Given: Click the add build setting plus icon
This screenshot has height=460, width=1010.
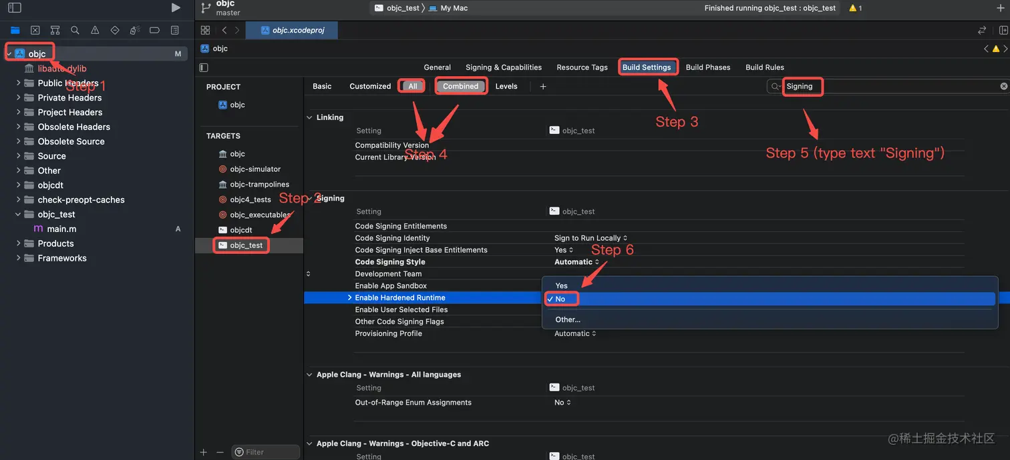Looking at the screenshot, I should [x=543, y=86].
